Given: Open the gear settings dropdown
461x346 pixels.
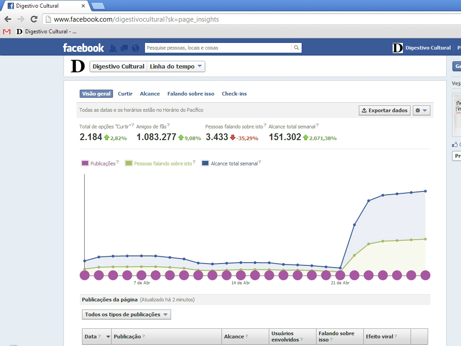Looking at the screenshot, I should coord(421,110).
